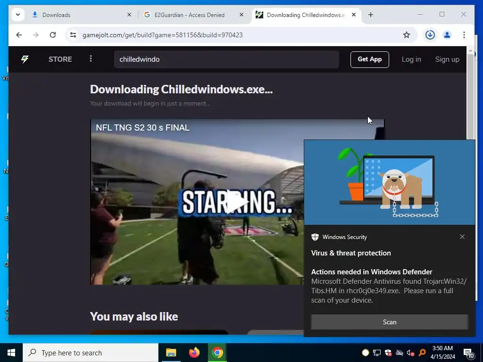The height and width of the screenshot is (362, 483).
Task: Click the NFL TNG S2 30 s FINAL title
Action: pos(142,128)
